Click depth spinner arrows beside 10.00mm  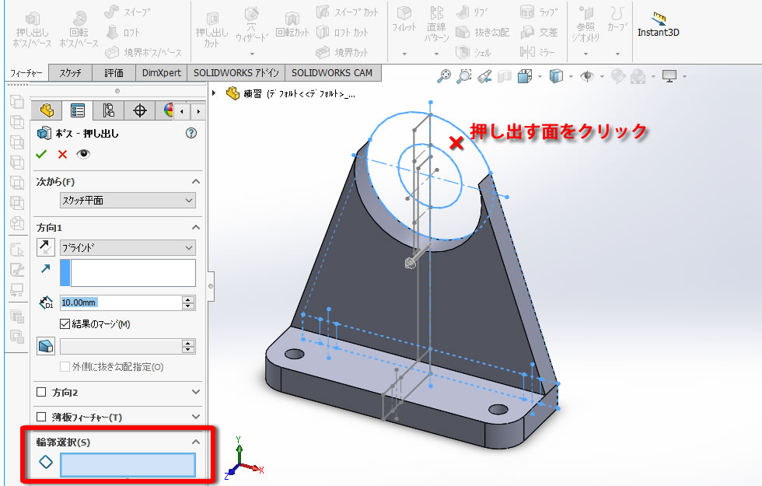[188, 302]
